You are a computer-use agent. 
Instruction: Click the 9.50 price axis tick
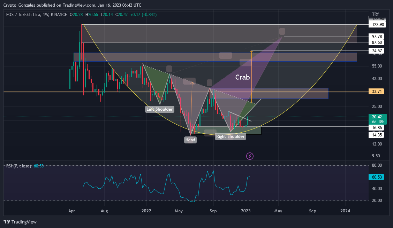coord(376,156)
